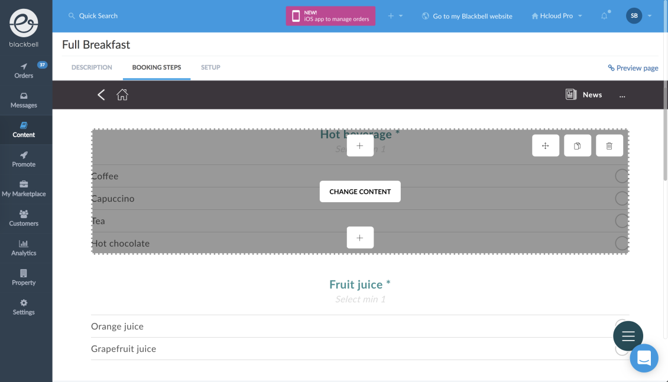Viewport: 668px width, 382px height.
Task: Open Promote in the sidebar
Action: 24,160
